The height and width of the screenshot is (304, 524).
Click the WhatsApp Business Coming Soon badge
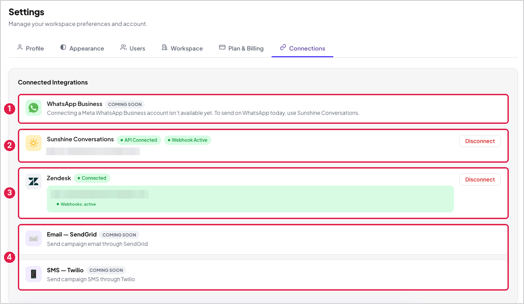pyautogui.click(x=125, y=104)
